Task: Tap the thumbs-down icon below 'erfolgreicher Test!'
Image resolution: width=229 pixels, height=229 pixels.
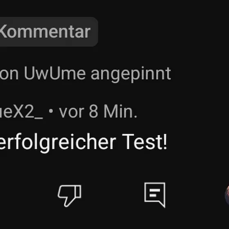Action: (x=70, y=196)
